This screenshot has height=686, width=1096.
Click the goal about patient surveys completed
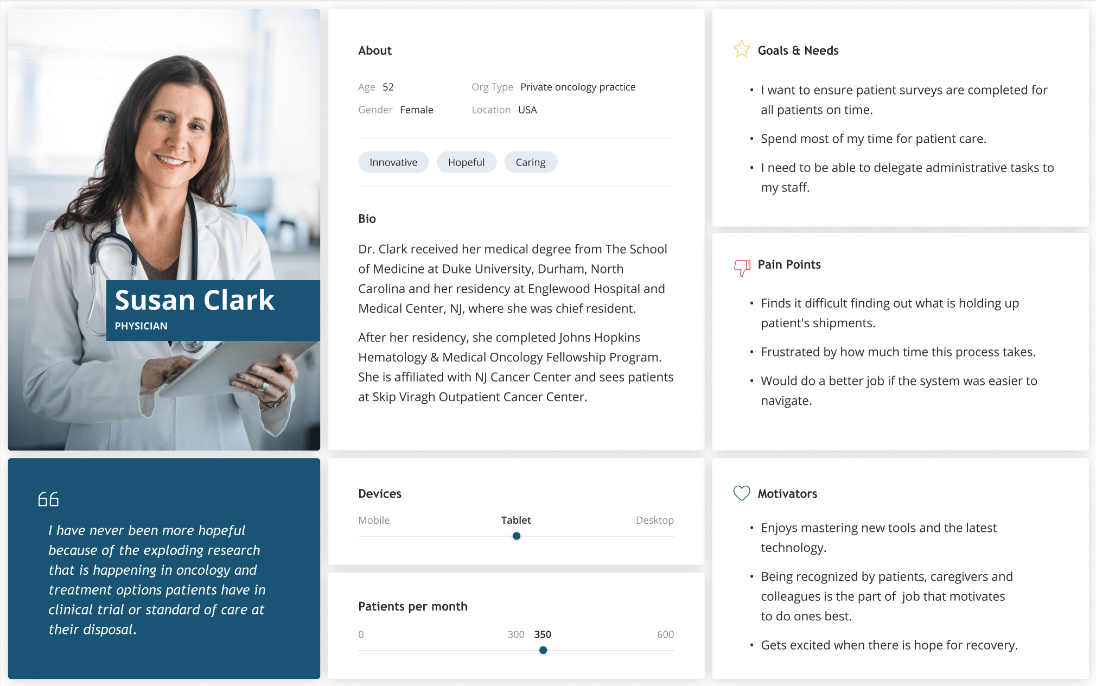point(904,100)
